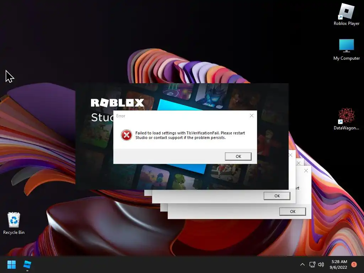Select the DataWagon desktop shortcut
This screenshot has height=273, width=364.
tap(346, 119)
